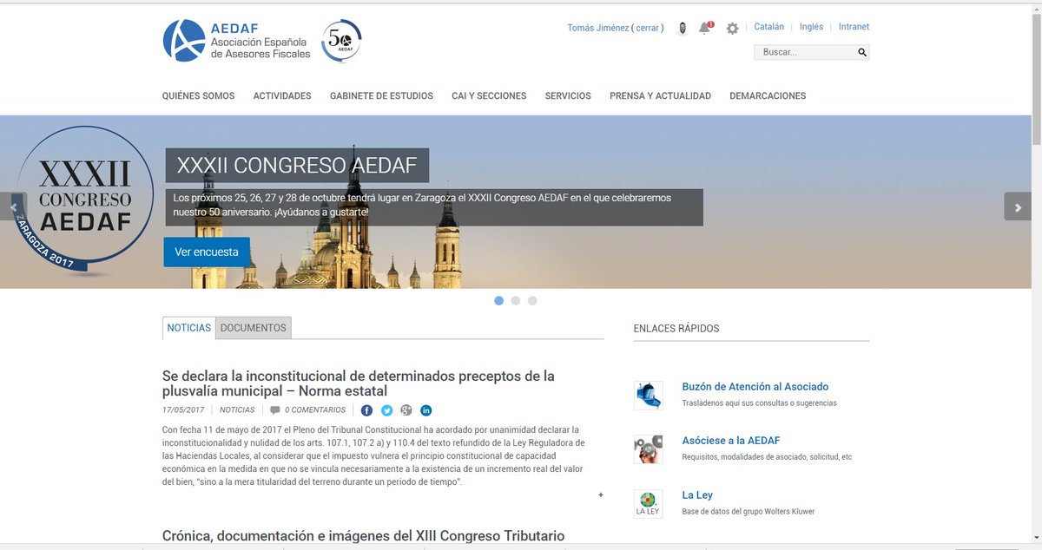Select the first carousel dot
1042x550 pixels.
pyautogui.click(x=498, y=301)
